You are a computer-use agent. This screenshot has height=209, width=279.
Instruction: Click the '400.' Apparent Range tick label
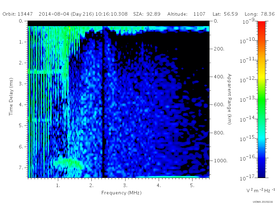point(219,77)
